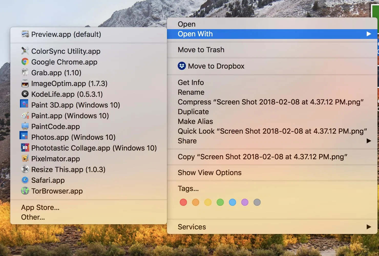Click the KodeLife icon
The image size is (379, 256).
[x=25, y=94]
